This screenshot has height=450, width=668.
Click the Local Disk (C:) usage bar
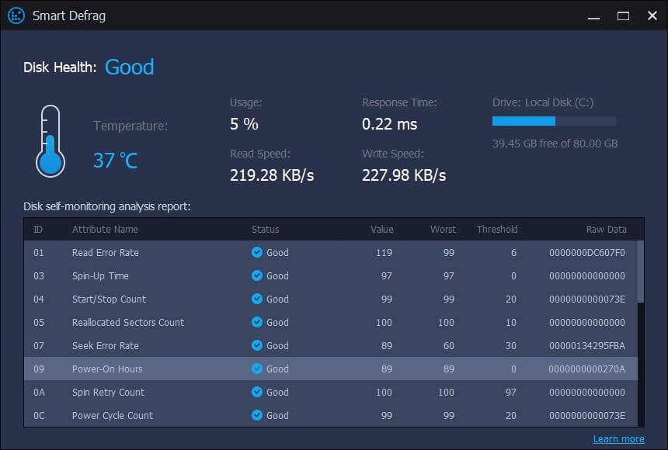click(554, 121)
